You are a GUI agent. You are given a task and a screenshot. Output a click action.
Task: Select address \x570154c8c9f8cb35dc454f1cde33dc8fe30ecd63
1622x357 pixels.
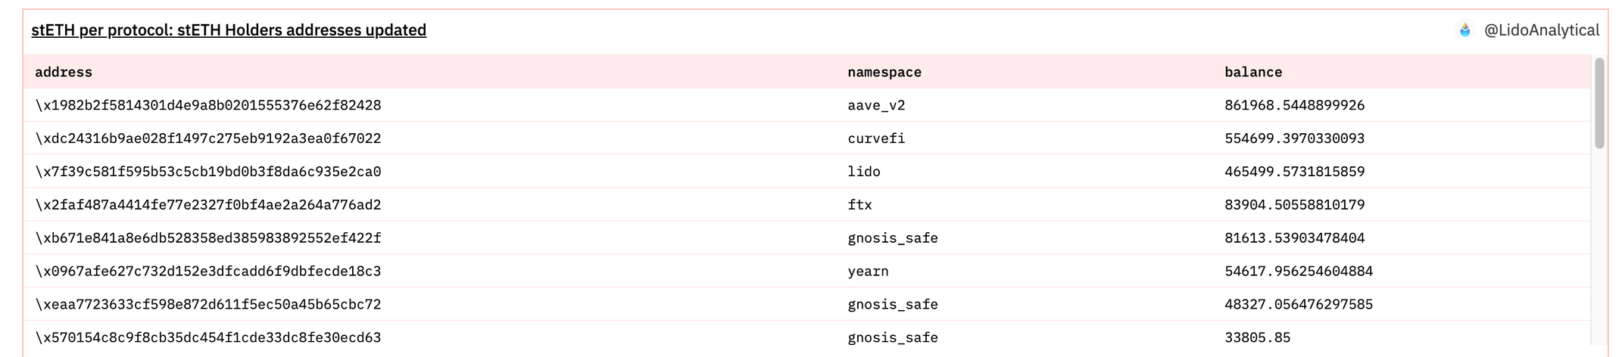coord(208,338)
